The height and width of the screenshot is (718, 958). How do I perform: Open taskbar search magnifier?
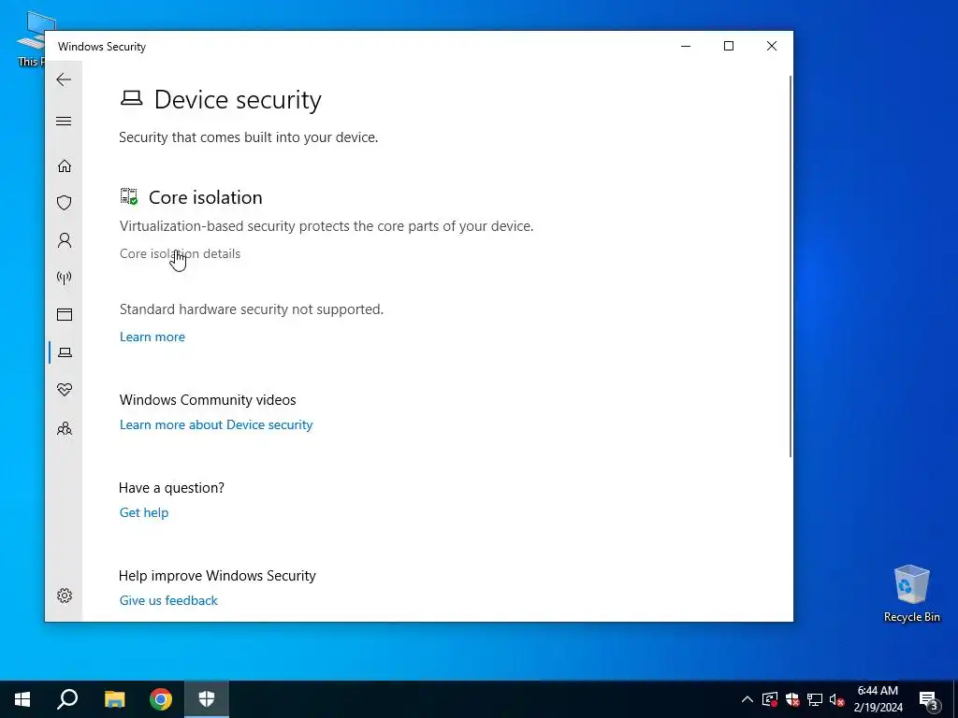[x=67, y=699]
